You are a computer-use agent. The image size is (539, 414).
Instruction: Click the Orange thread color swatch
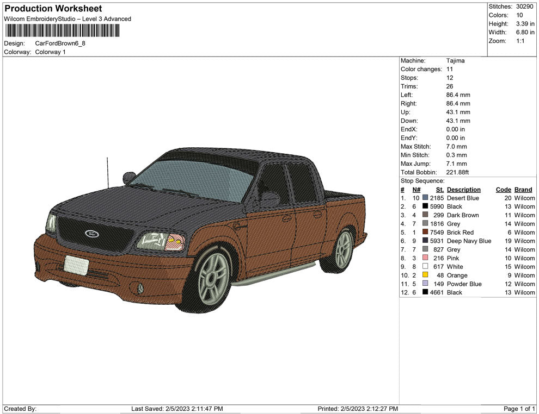click(425, 275)
